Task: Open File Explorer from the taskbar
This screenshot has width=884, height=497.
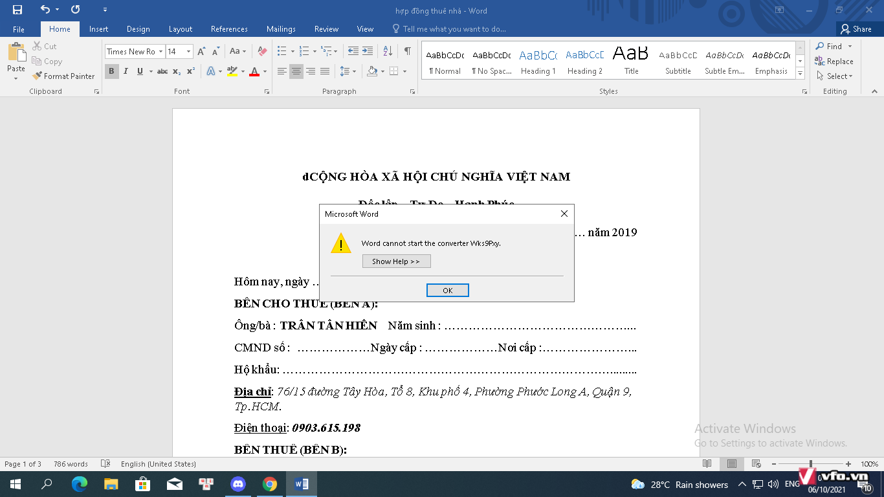Action: [x=111, y=484]
